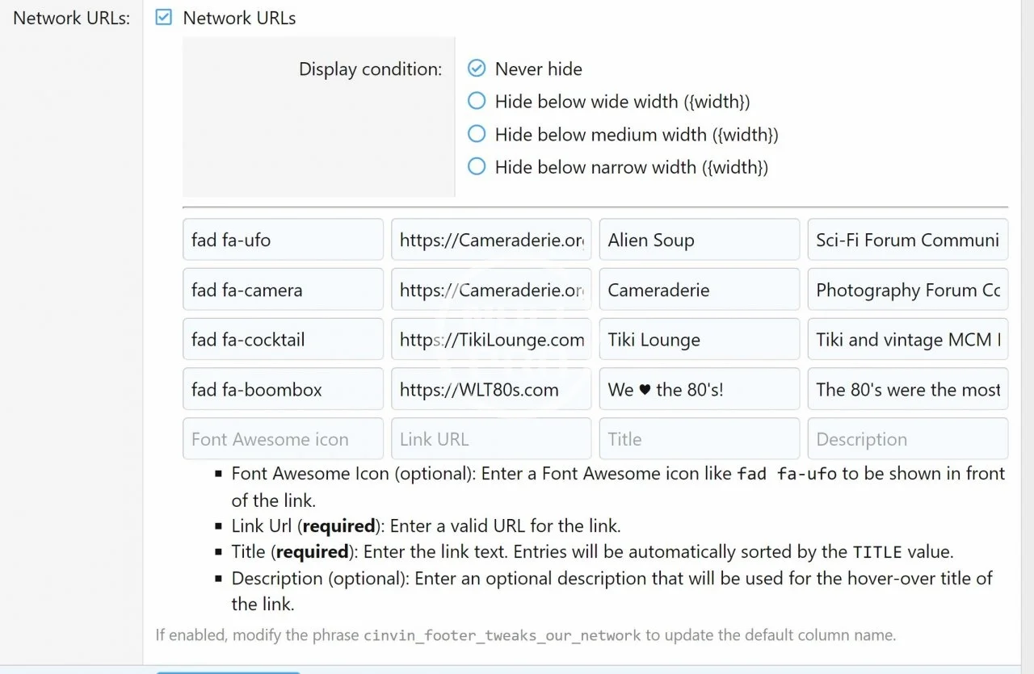Click the fad fa-ufo icon field

click(283, 240)
